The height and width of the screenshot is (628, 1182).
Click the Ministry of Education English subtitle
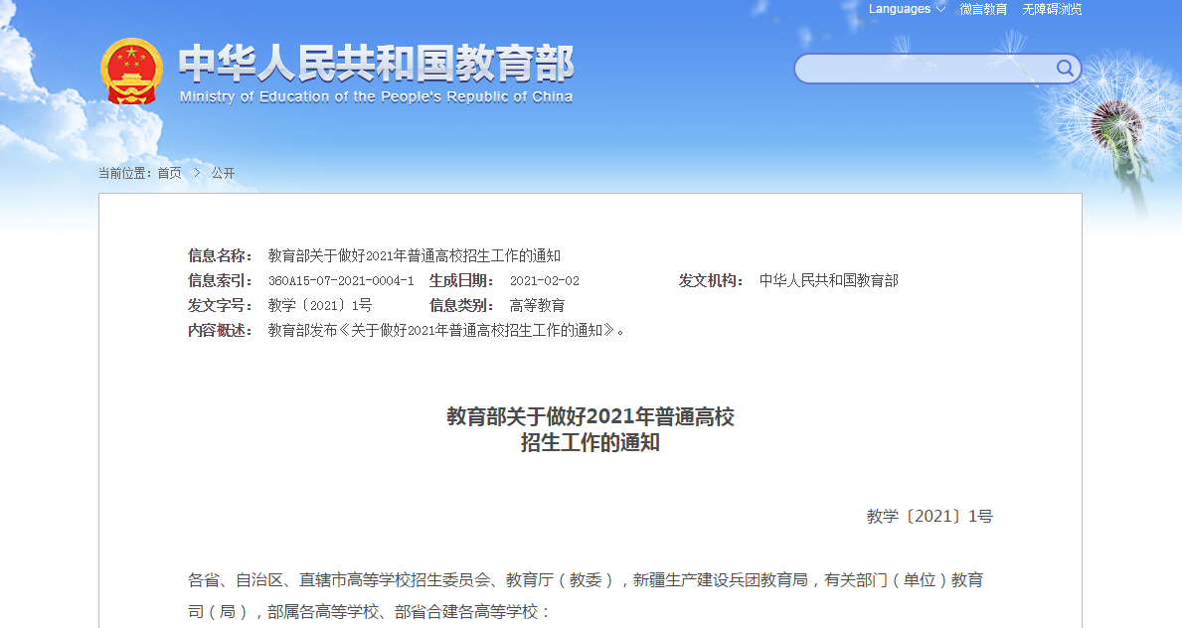376,96
